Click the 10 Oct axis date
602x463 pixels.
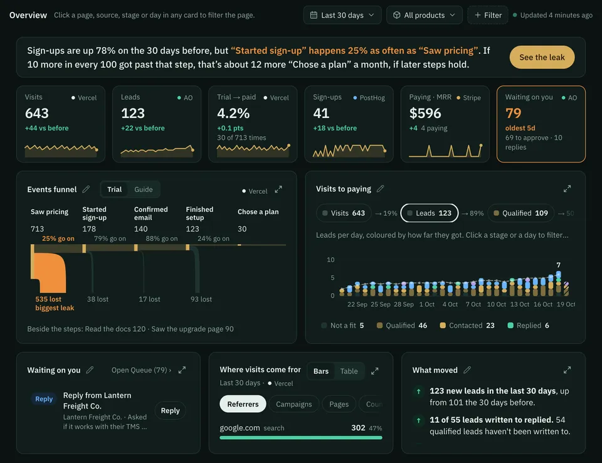click(x=496, y=304)
